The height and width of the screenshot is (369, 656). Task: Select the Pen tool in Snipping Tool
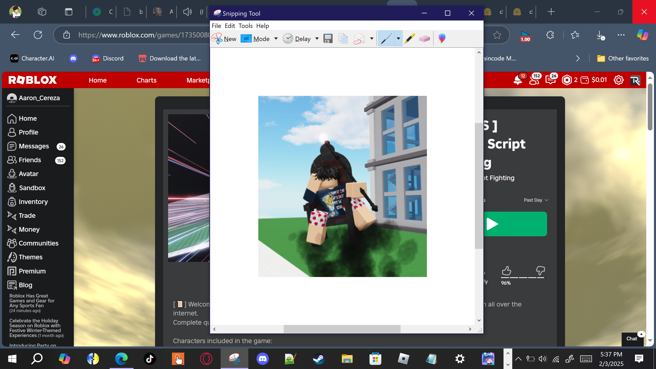pyautogui.click(x=386, y=39)
